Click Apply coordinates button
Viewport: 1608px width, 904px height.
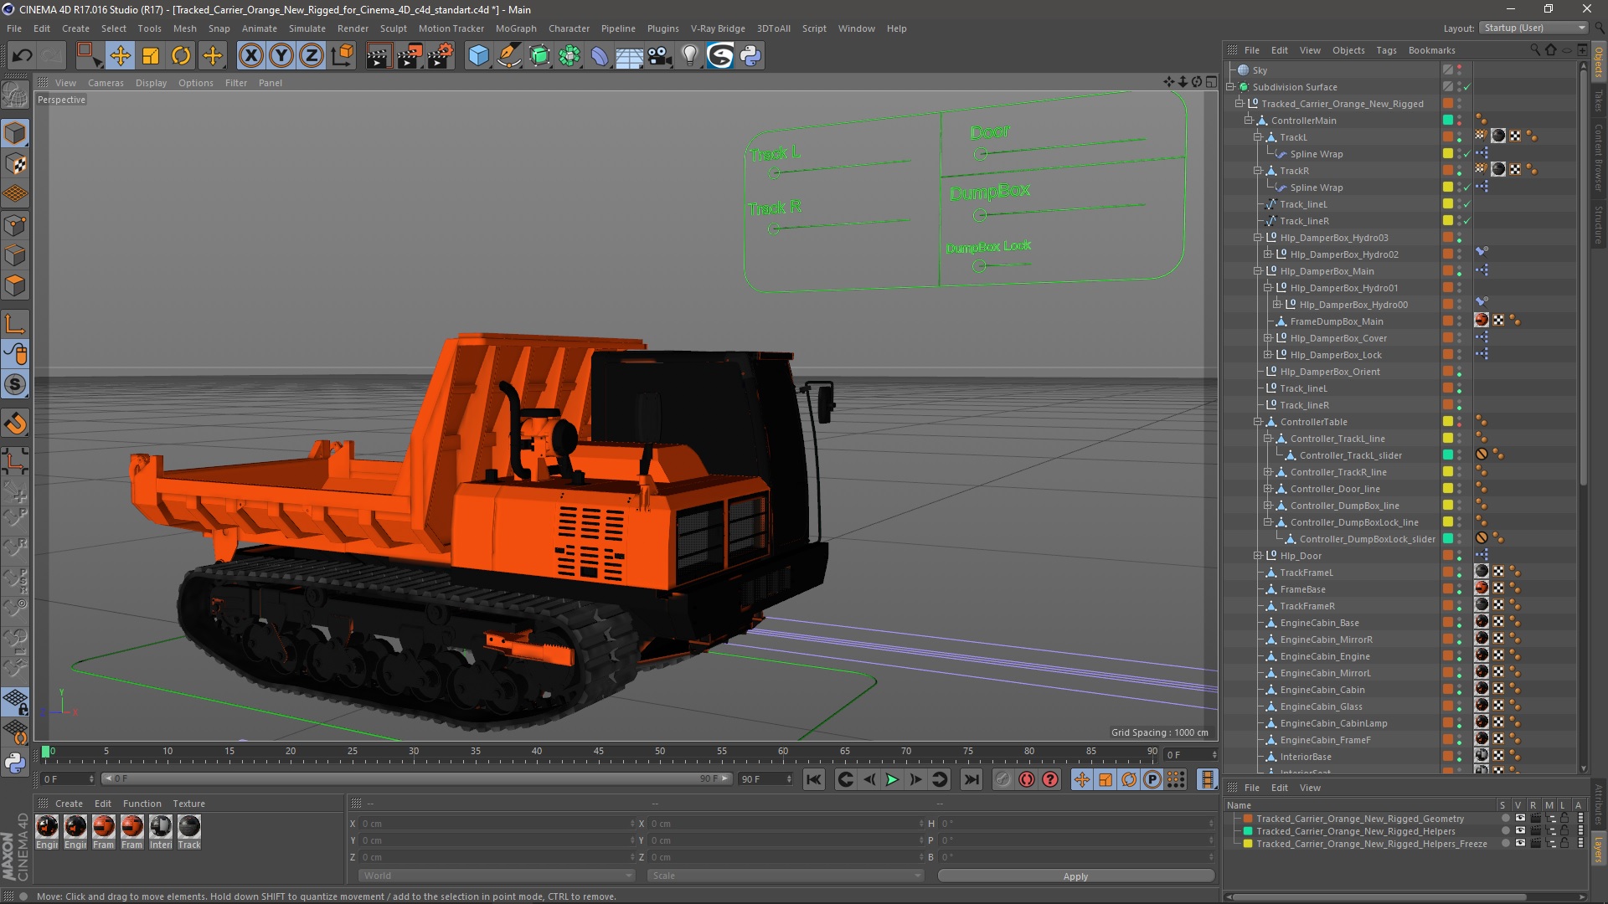pos(1075,876)
